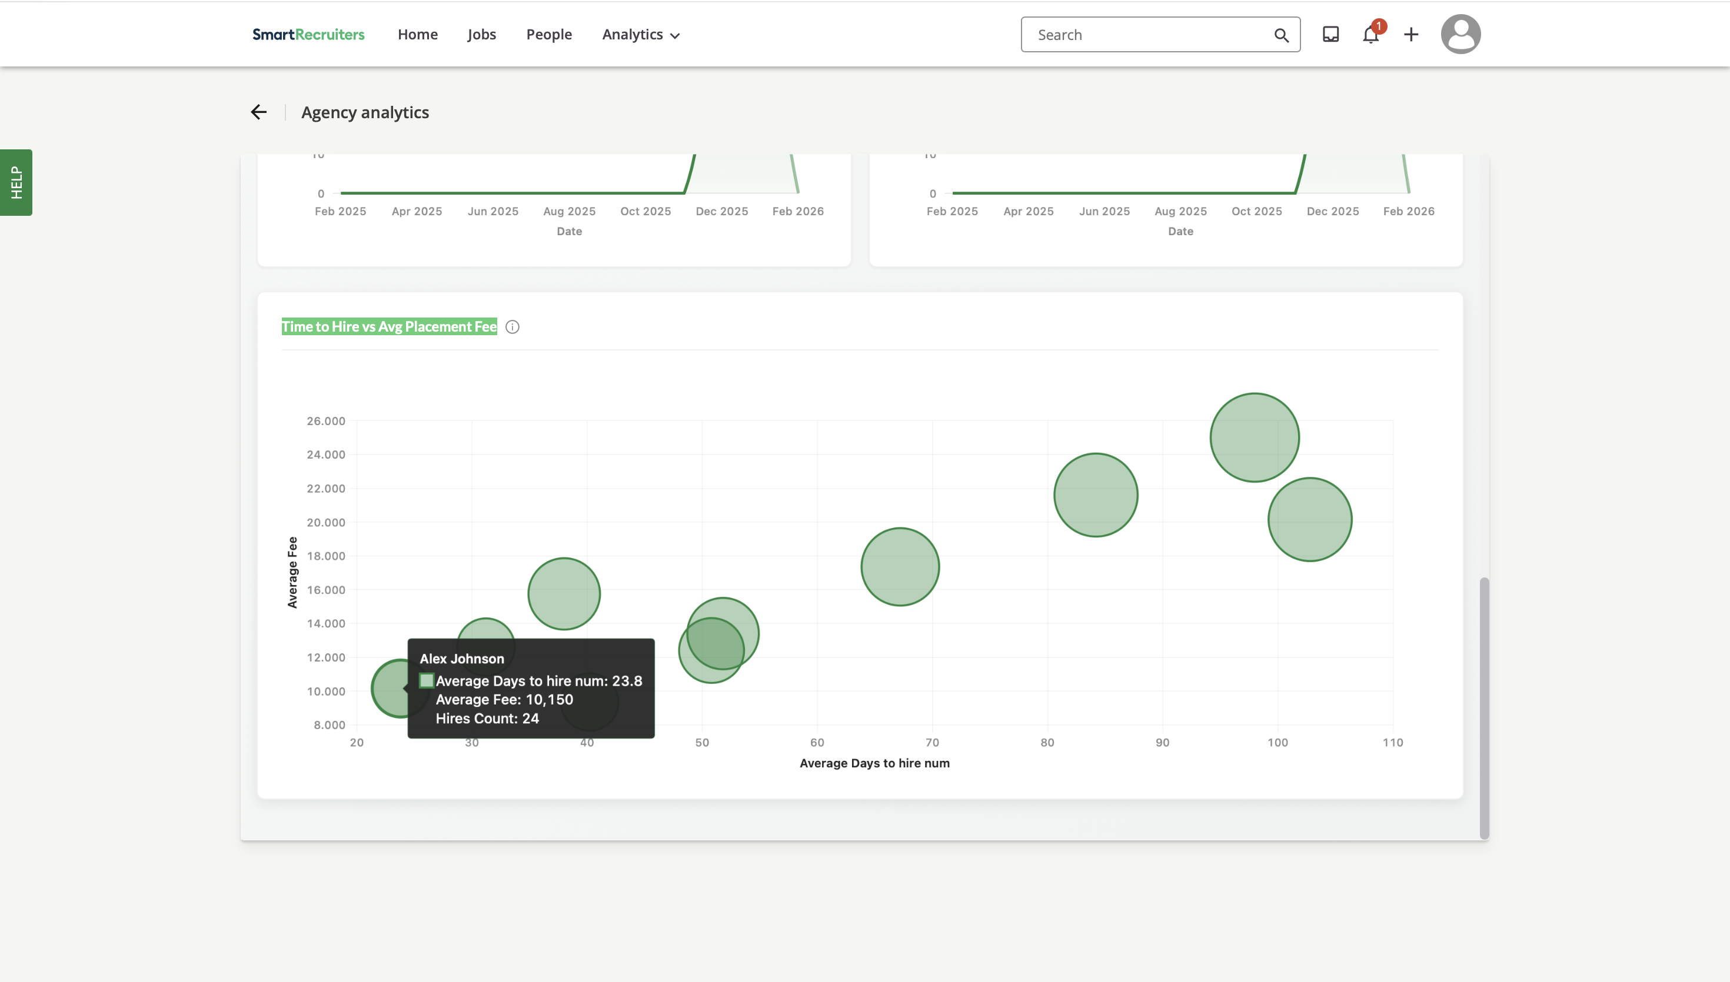Click the 26.000 y-axis tick label
1730x982 pixels.
[x=326, y=421]
